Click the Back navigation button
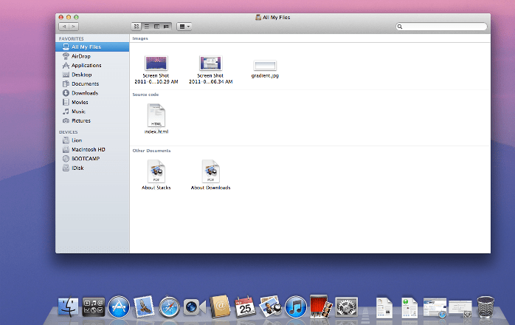Viewport: 515px width, 325px height. (63, 27)
